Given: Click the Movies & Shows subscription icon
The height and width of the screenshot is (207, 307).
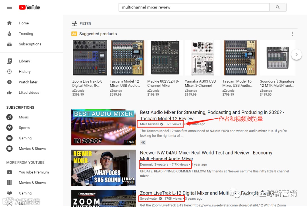Looking at the screenshot, I should 9,149.
